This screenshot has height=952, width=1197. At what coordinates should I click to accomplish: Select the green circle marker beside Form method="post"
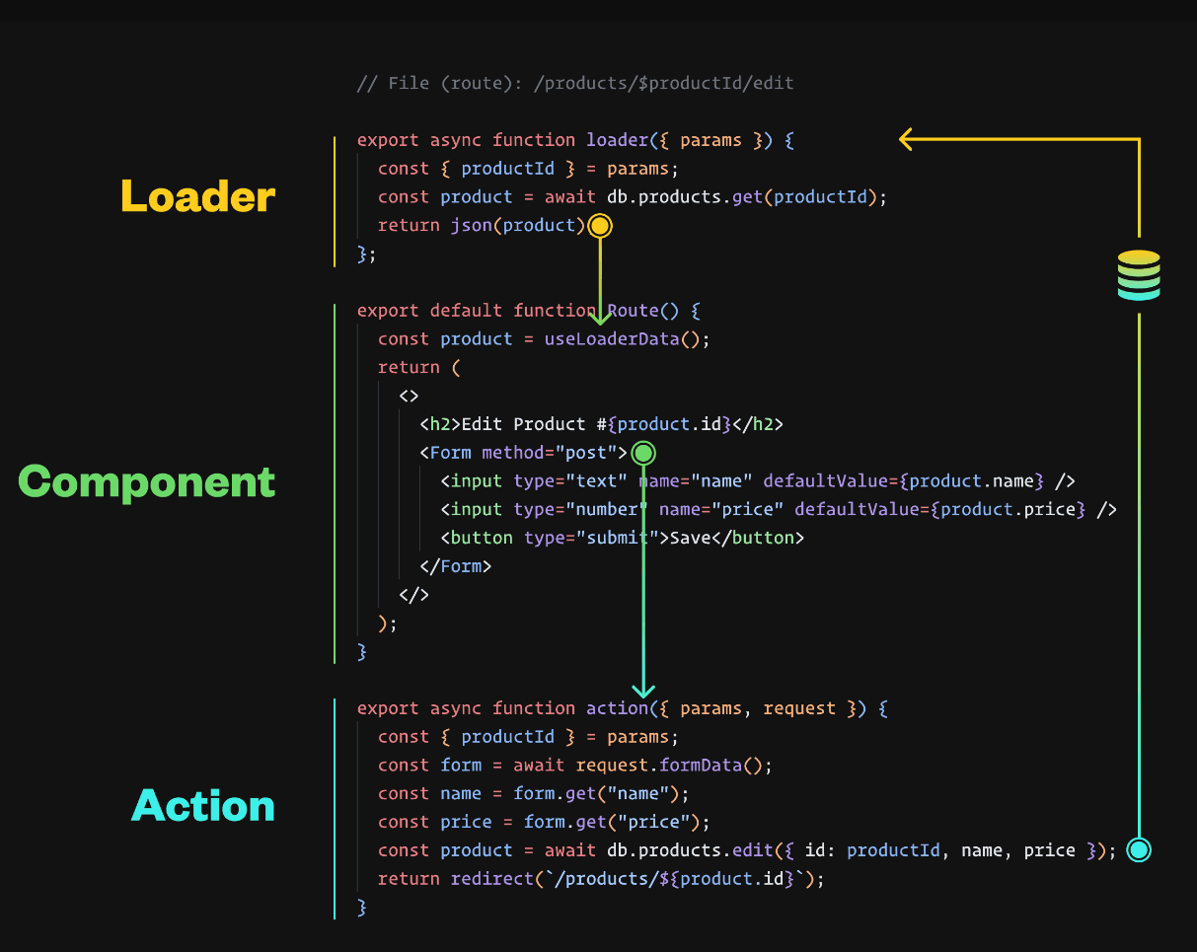(642, 453)
